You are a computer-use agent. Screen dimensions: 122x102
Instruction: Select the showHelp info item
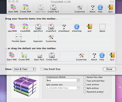[77, 28]
